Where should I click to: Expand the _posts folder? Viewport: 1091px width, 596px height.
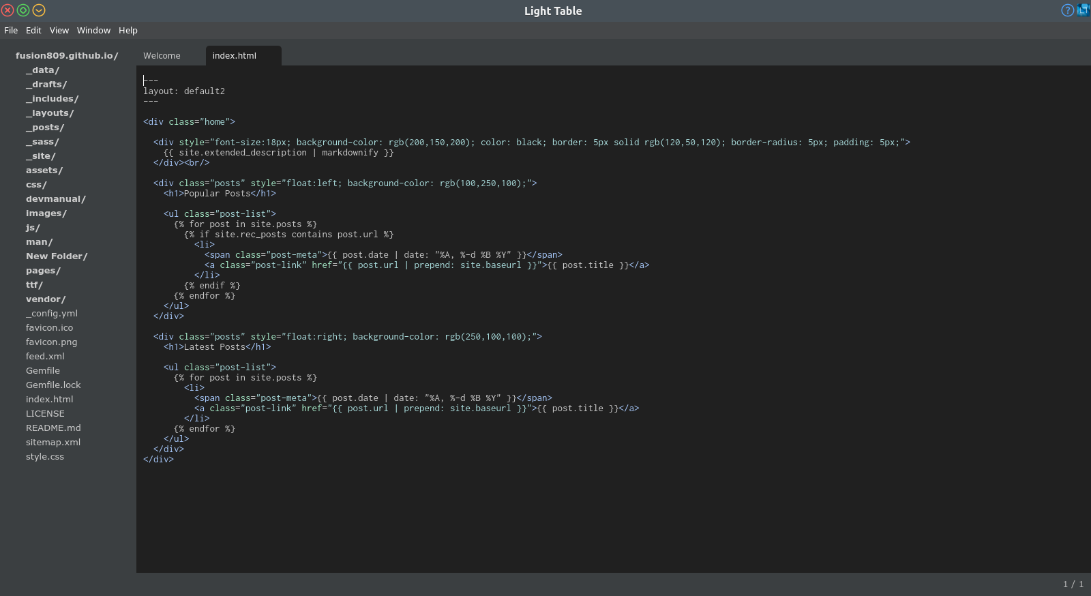point(45,128)
